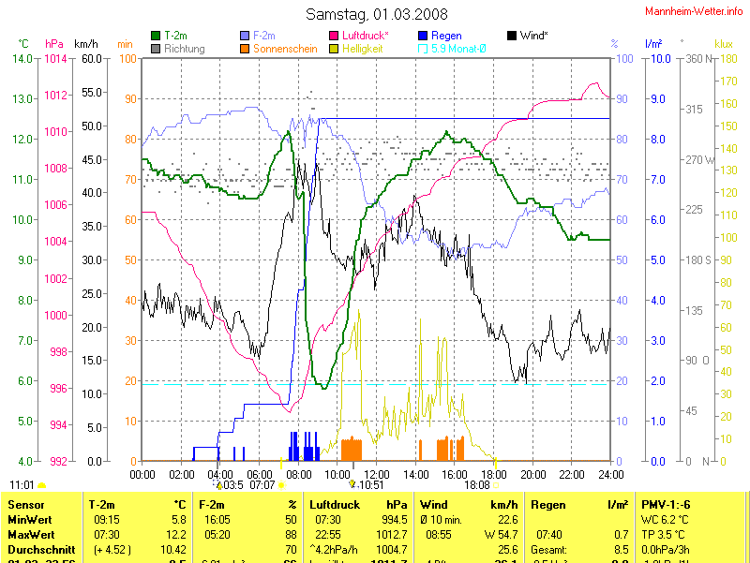Open the Mannheim-Wetter.info link
The width and height of the screenshot is (750, 563).
click(x=694, y=11)
